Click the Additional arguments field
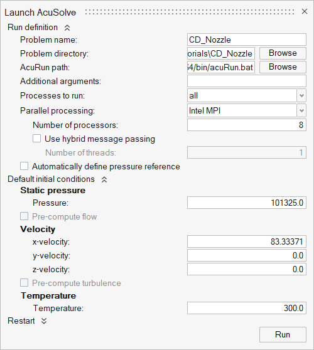The width and height of the screenshot is (314, 350). click(x=247, y=81)
